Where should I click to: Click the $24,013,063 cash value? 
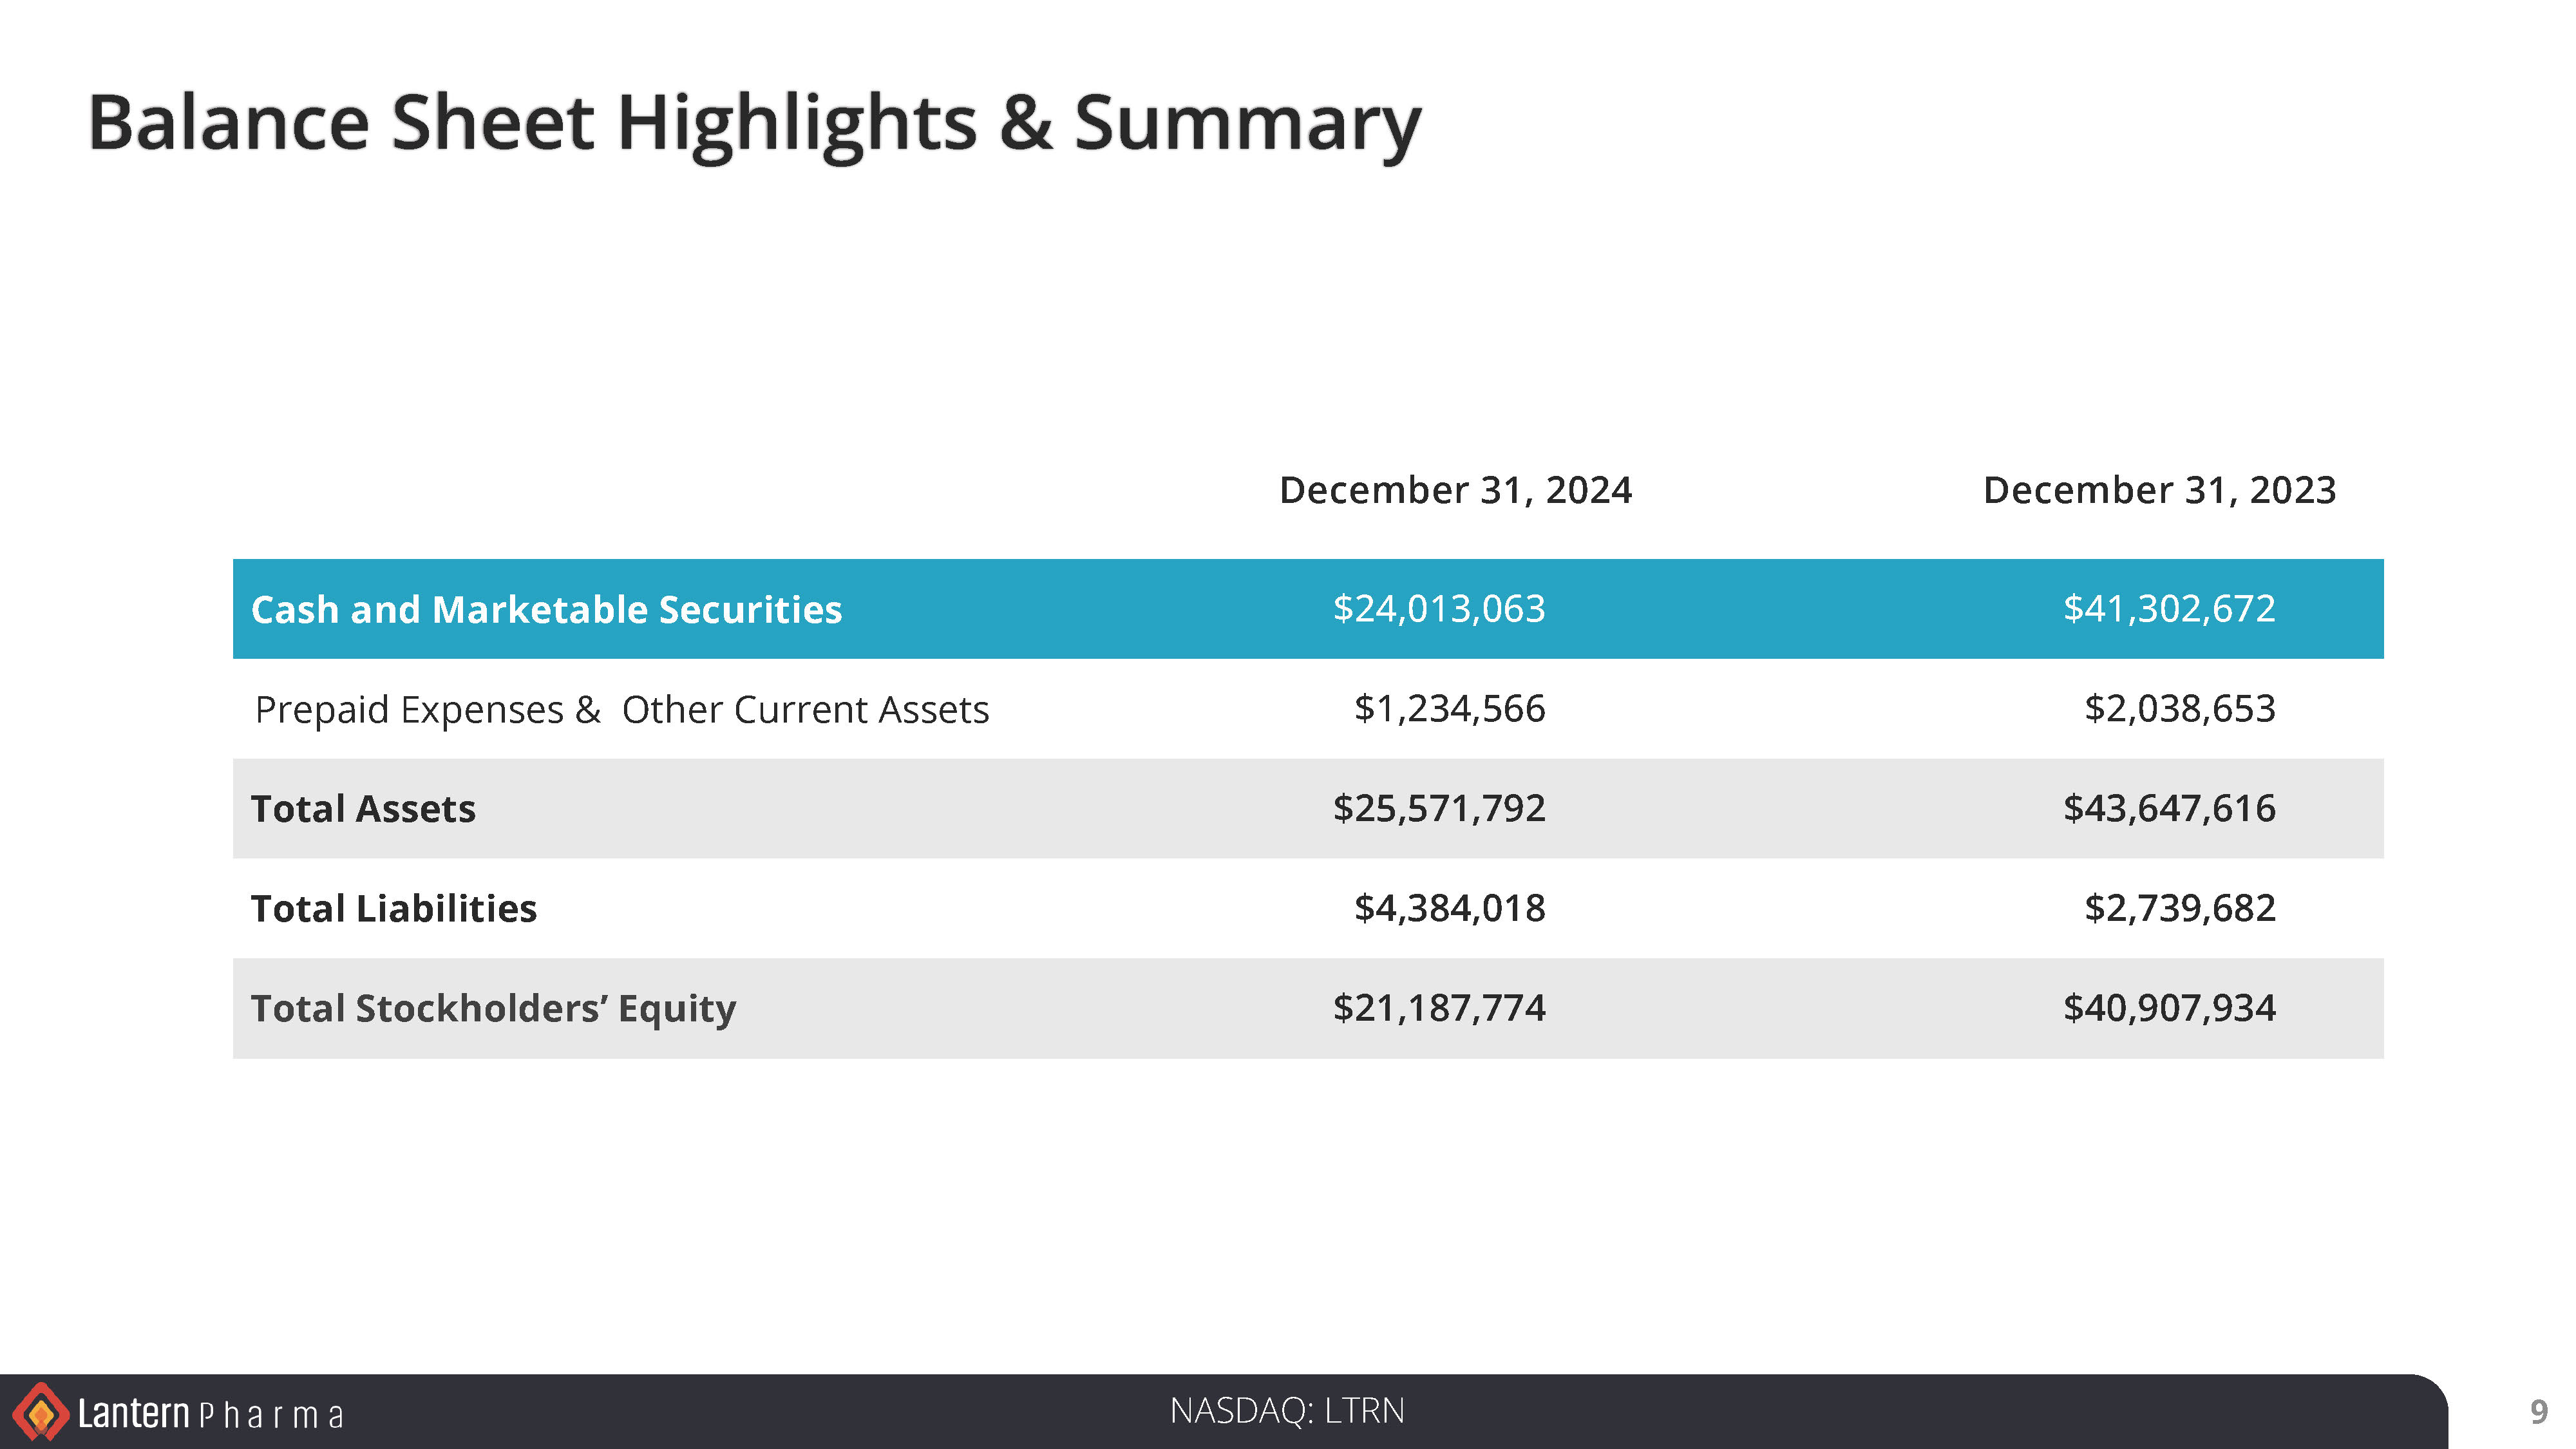coord(1438,608)
